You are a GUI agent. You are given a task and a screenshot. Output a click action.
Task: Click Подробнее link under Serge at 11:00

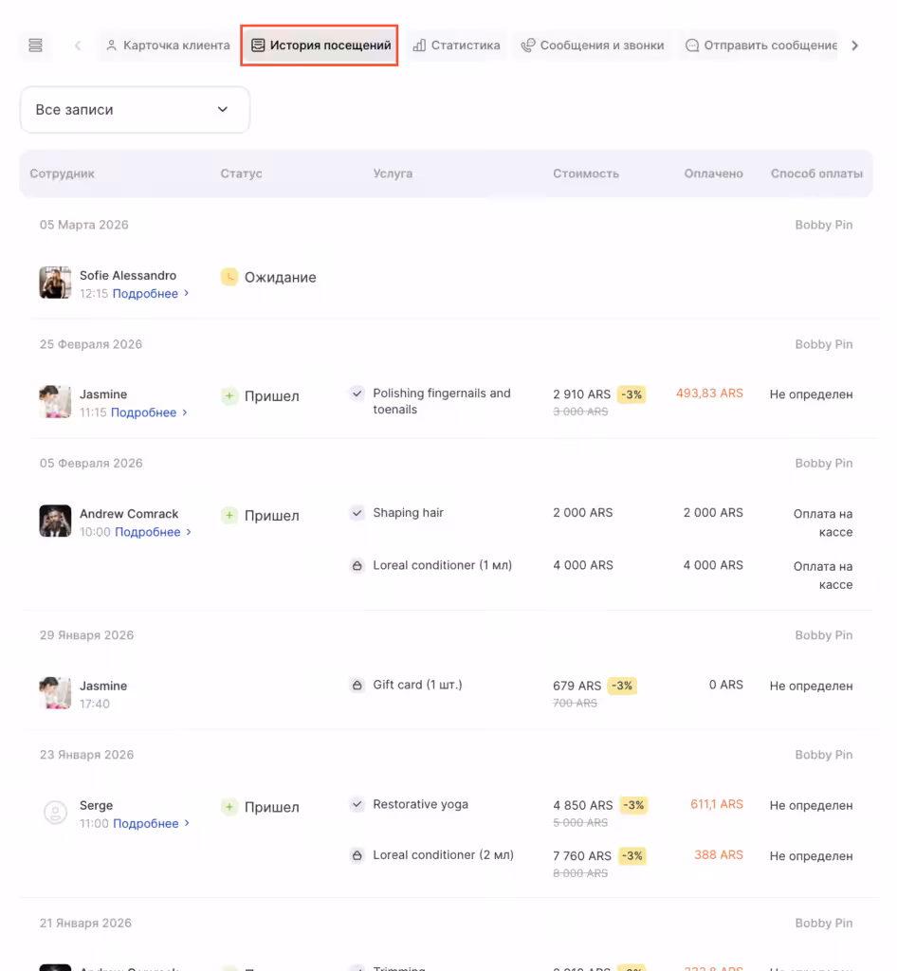click(x=150, y=823)
